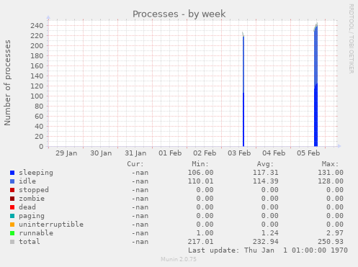Image resolution: width=358 pixels, height=267 pixels.
Task: Click sleeping avg value 117.31
Action: coord(266,173)
